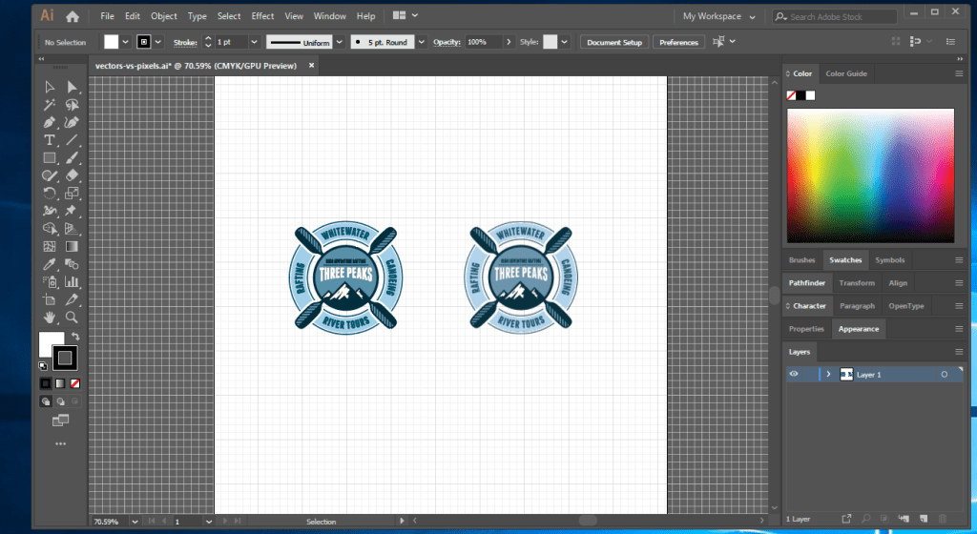Swap fill and stroke colors arrow
This screenshot has width=977, height=534.
(x=75, y=337)
